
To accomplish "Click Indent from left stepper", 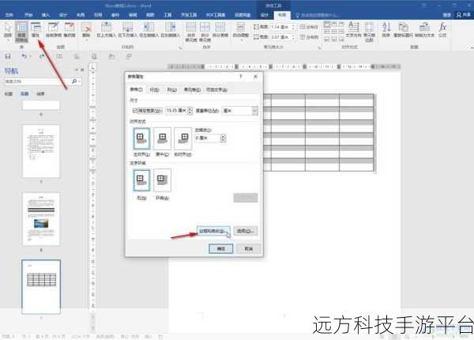I will point(223,138).
